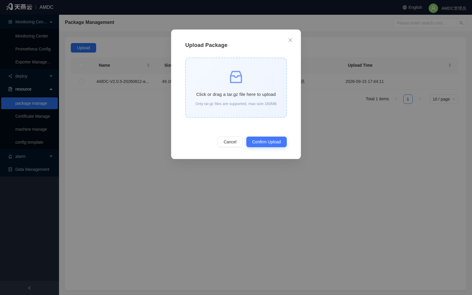Screen dimensions: 472x295
Task: Click the AMDC-V2.0.5-20260812 package name
Action: (x=123, y=81)
